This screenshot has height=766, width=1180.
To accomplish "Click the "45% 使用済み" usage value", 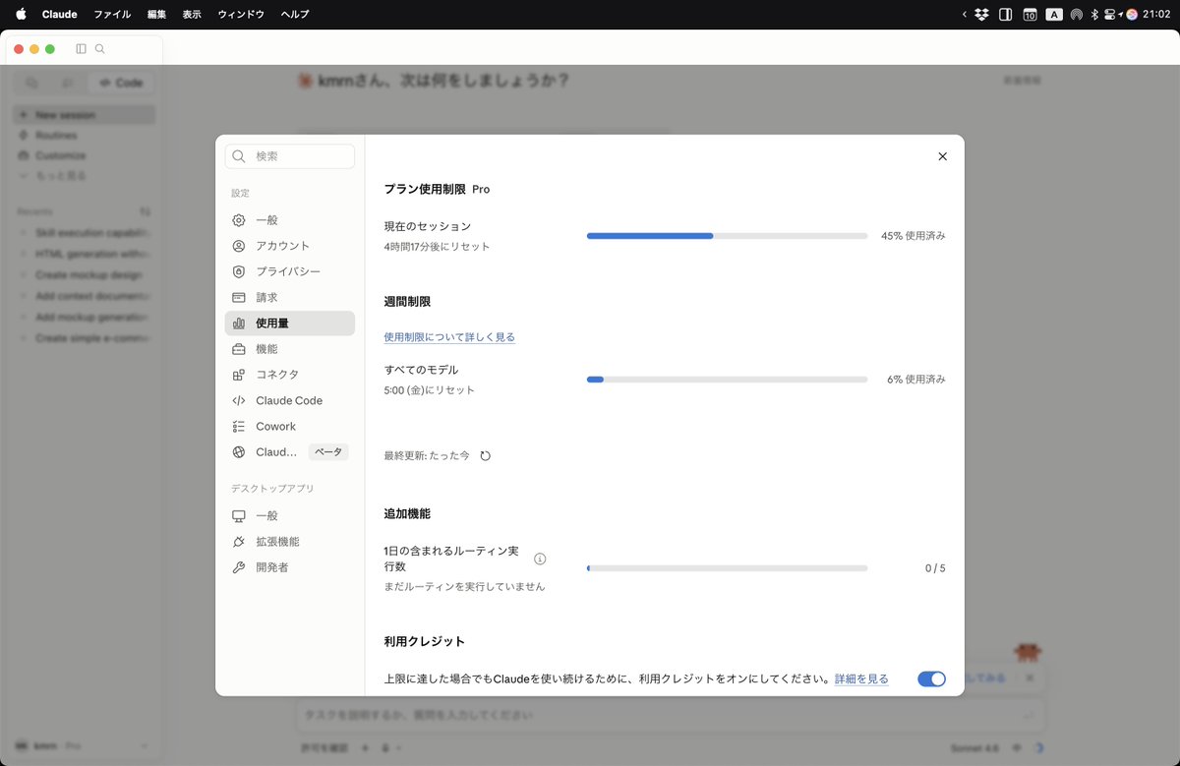I will pos(913,236).
